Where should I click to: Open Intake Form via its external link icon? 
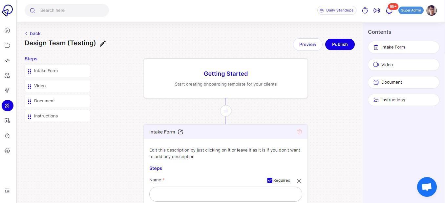click(x=180, y=132)
